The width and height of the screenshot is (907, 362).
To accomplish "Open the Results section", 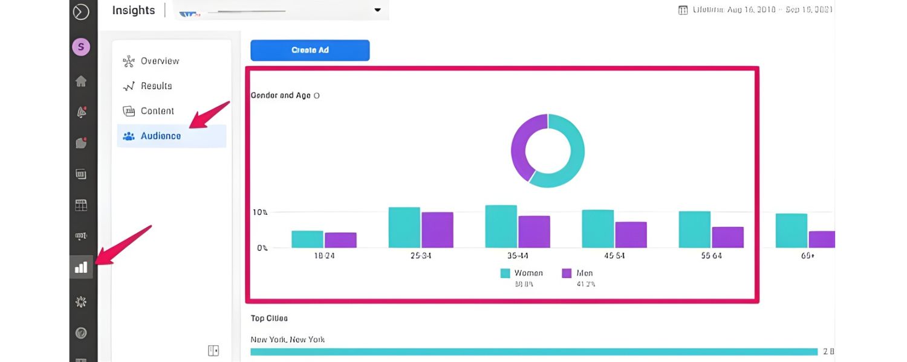I will [x=157, y=86].
